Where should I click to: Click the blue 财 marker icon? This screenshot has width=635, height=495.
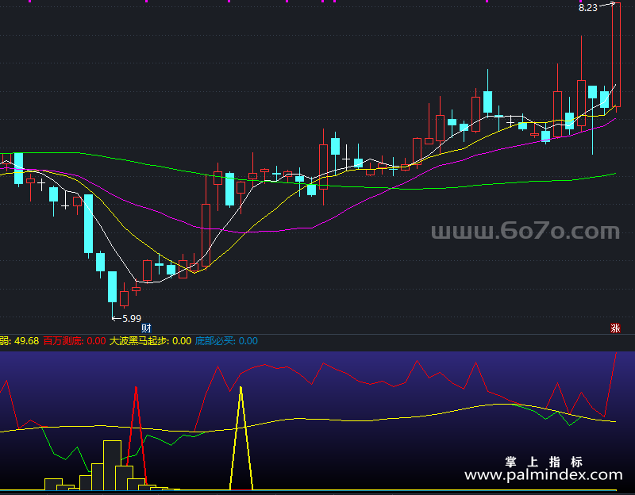[x=146, y=328]
